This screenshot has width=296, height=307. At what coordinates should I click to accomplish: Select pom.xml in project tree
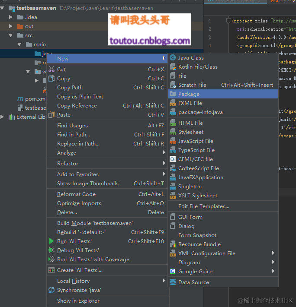36,99
